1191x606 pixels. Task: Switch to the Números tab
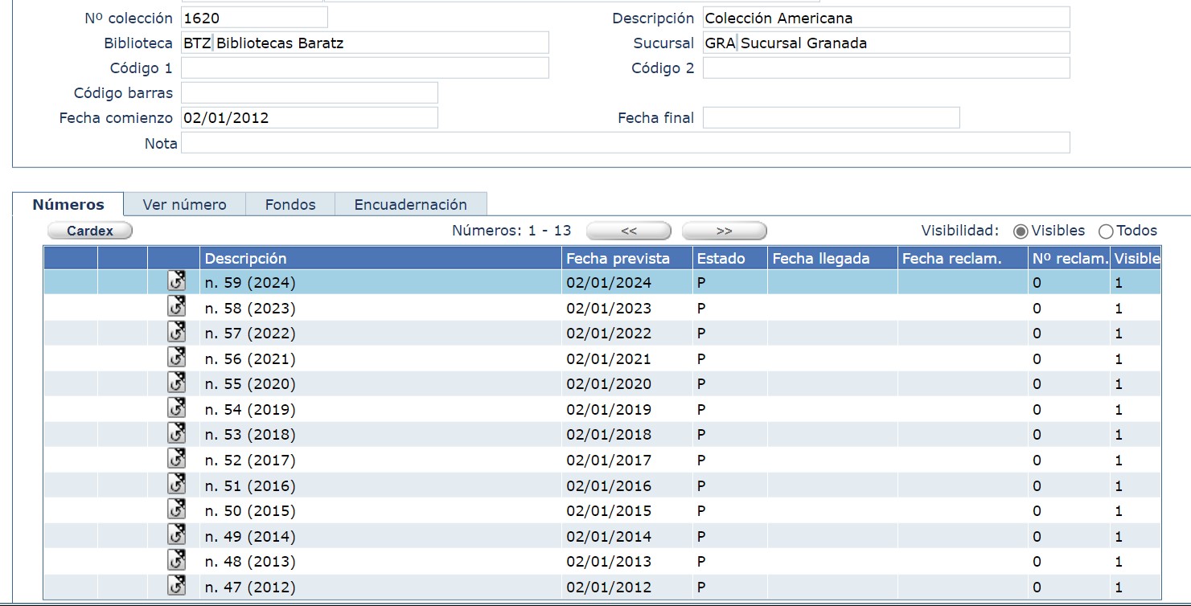click(x=68, y=205)
